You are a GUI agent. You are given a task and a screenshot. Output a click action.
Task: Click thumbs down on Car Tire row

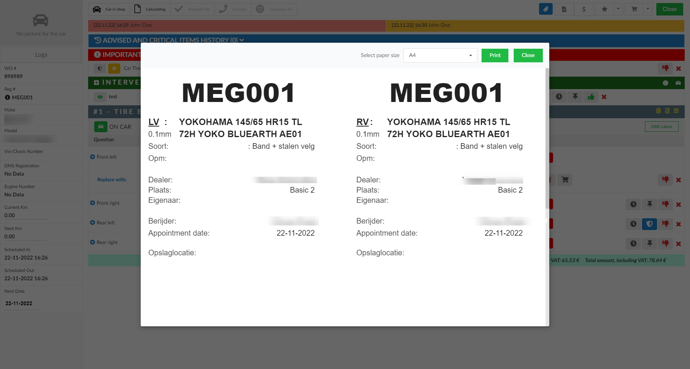point(665,68)
